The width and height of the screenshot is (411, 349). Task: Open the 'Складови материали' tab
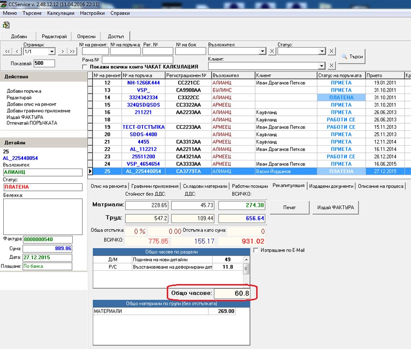(x=205, y=186)
